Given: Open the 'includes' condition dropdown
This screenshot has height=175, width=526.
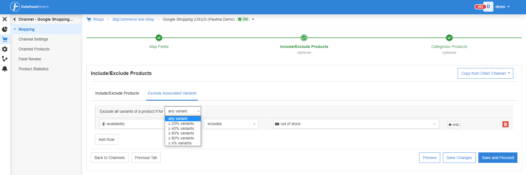Looking at the screenshot, I should (x=231, y=124).
